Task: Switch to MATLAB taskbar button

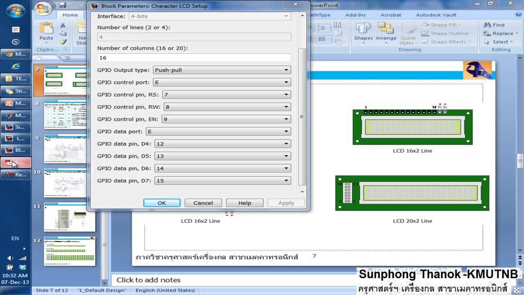Action: pyautogui.click(x=16, y=116)
